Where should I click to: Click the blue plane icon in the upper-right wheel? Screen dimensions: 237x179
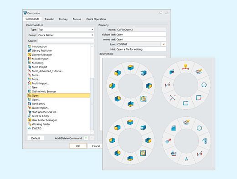pyautogui.click(x=172, y=72)
